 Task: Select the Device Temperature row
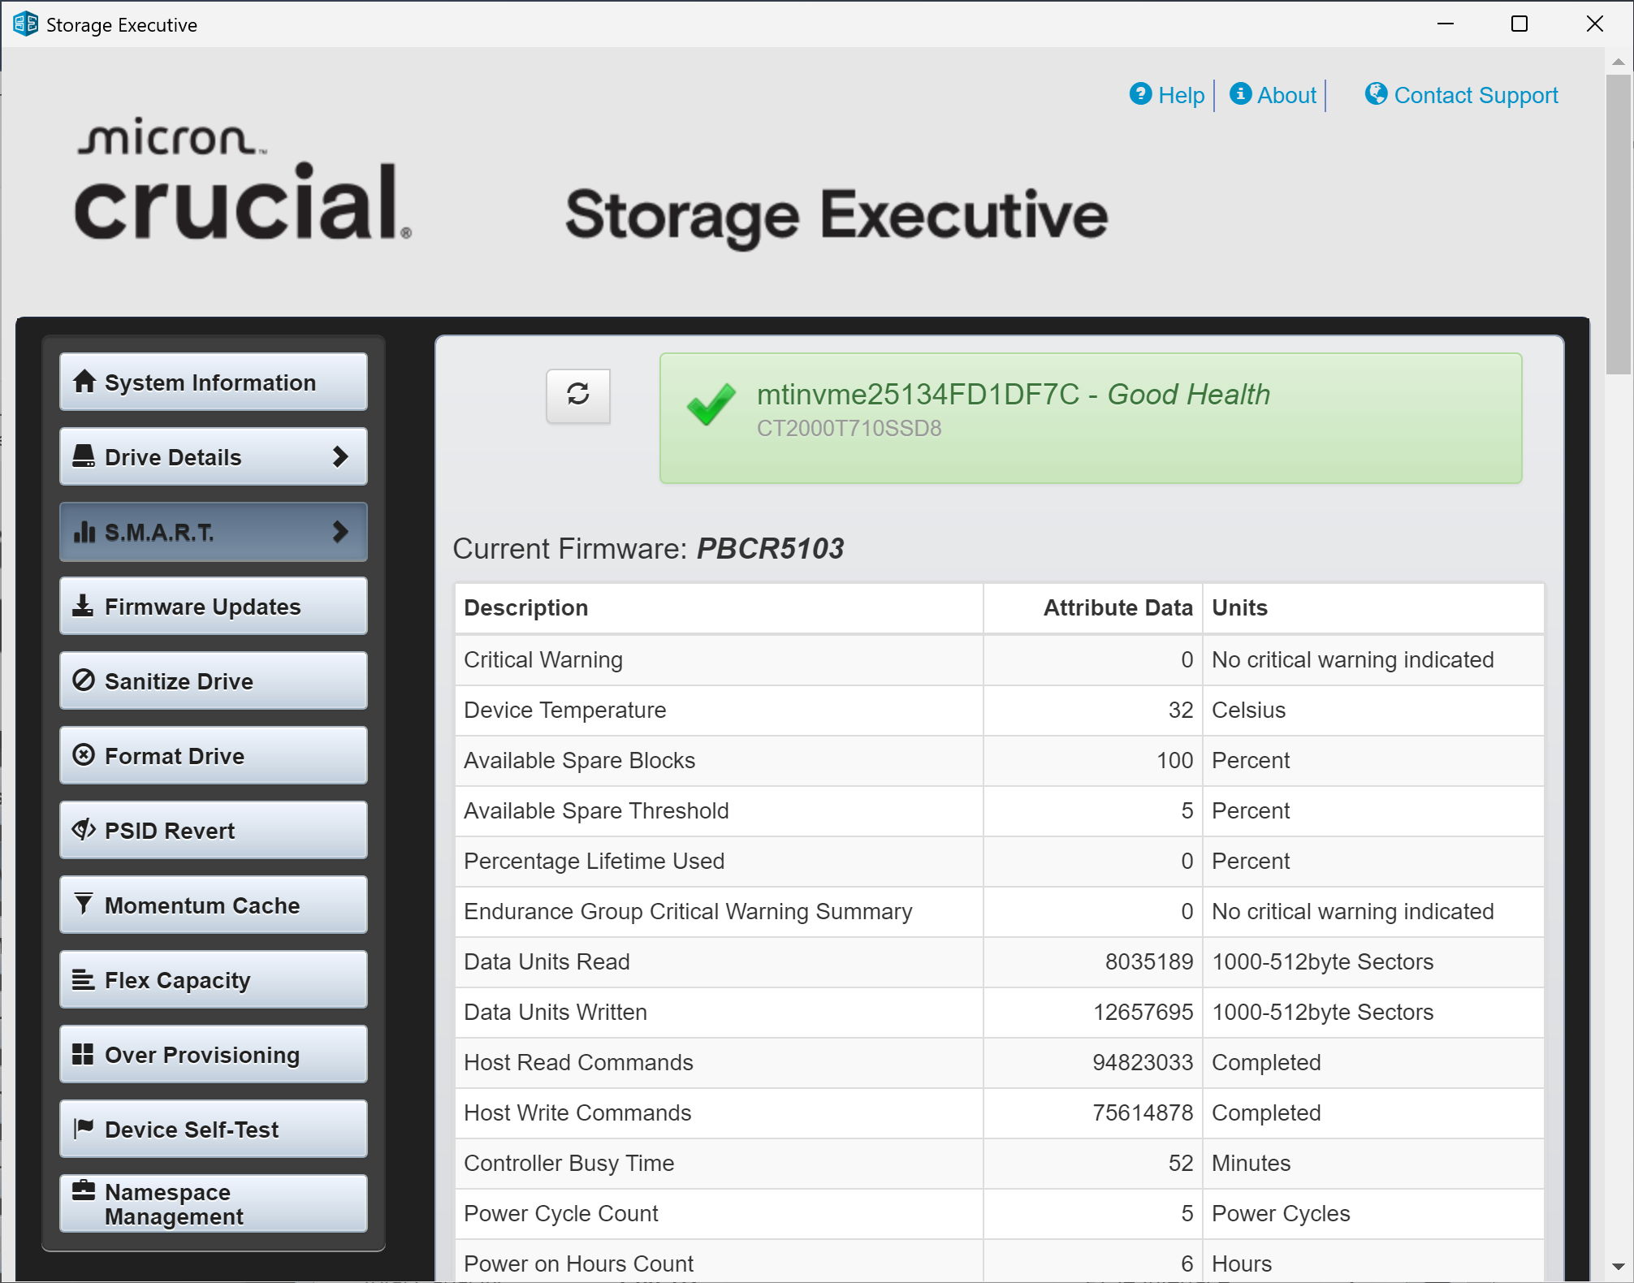coord(999,710)
